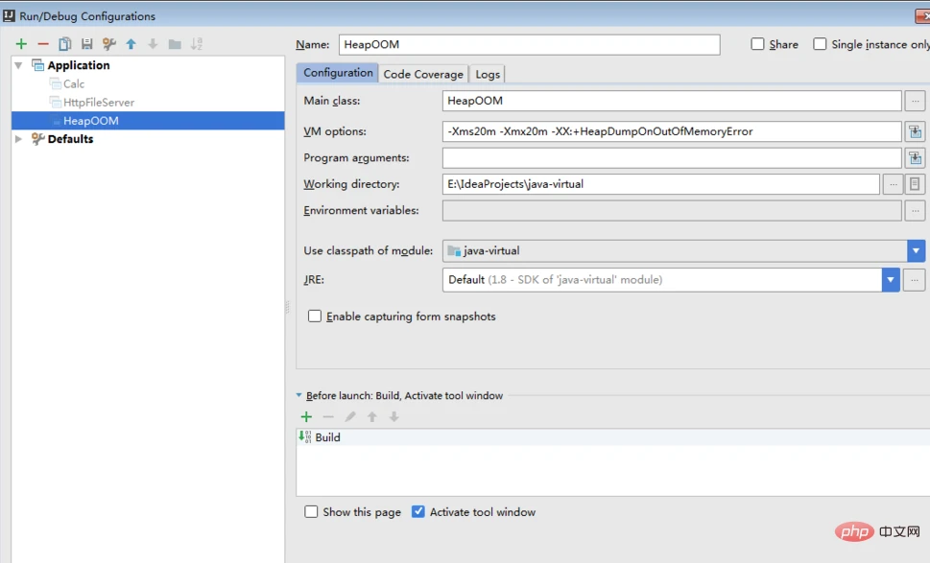This screenshot has width=930, height=563.
Task: Expand the VM options field editor
Action: pos(915,132)
